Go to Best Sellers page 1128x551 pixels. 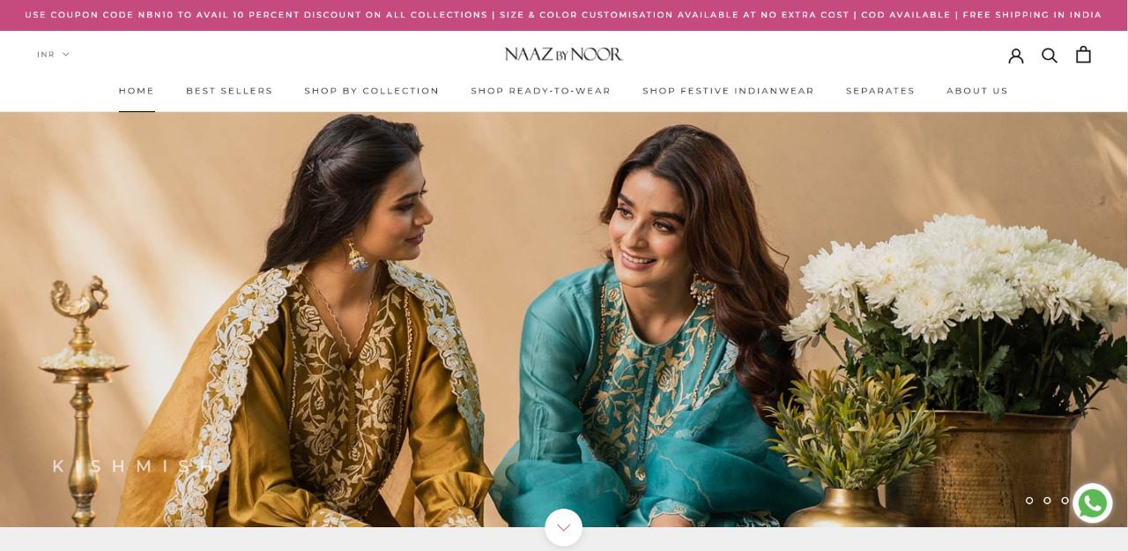pyautogui.click(x=229, y=91)
